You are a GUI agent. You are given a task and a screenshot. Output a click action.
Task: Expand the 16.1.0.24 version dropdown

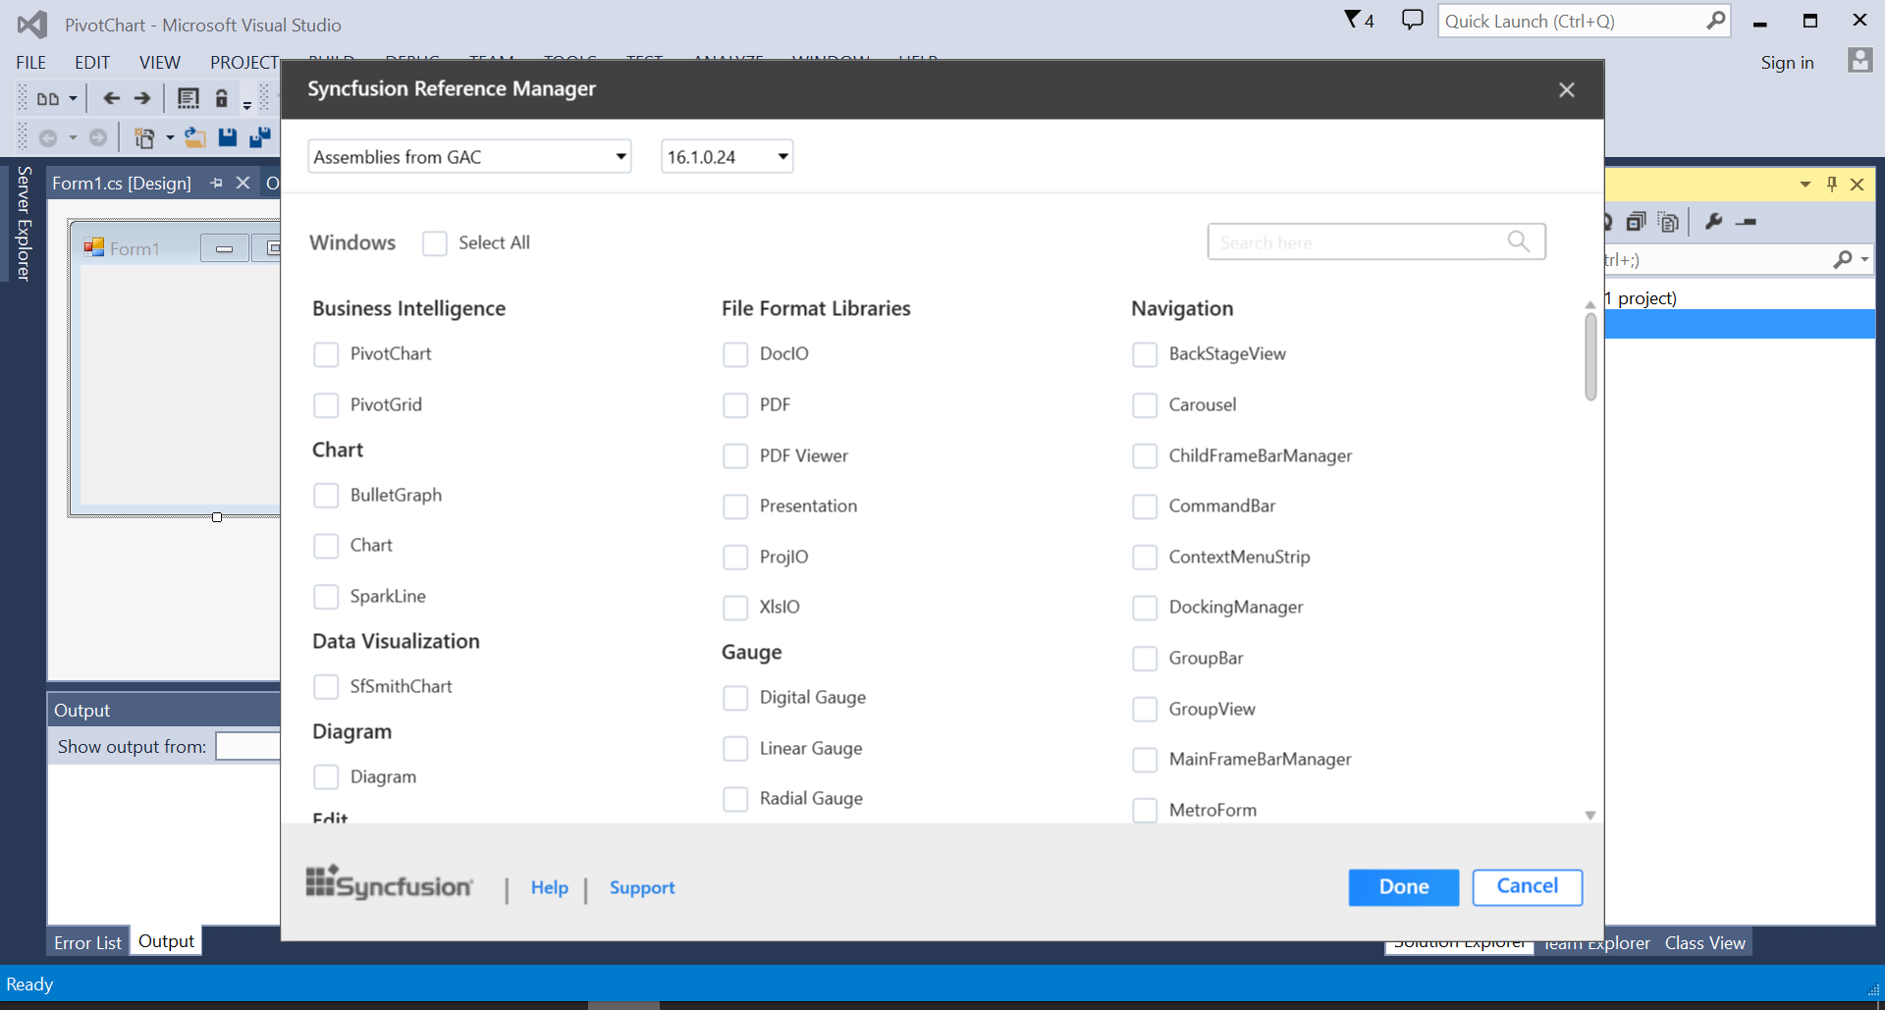727,157
